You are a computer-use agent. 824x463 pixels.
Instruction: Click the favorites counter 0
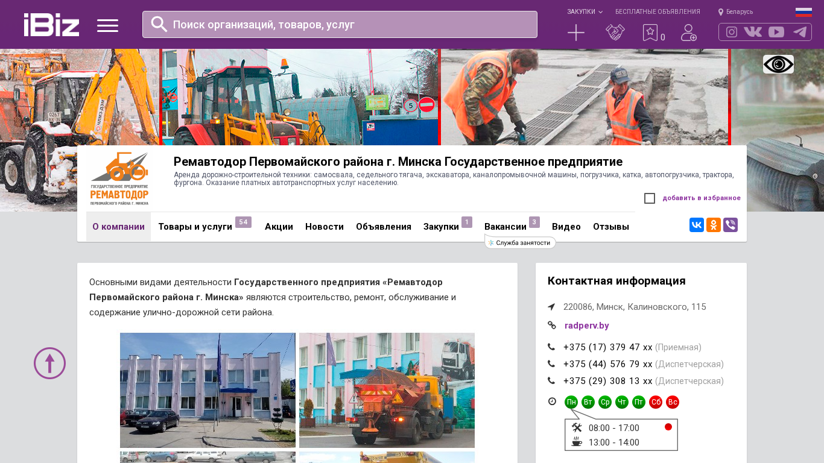click(663, 37)
